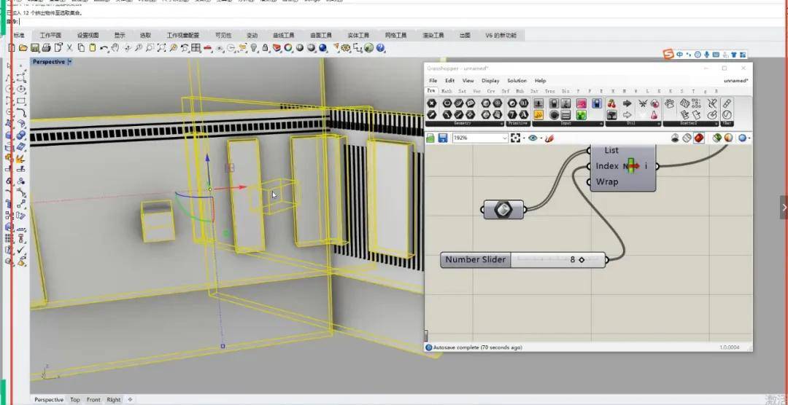
Task: Disable preview with the hidden-preview icon
Action: pyautogui.click(x=675, y=138)
